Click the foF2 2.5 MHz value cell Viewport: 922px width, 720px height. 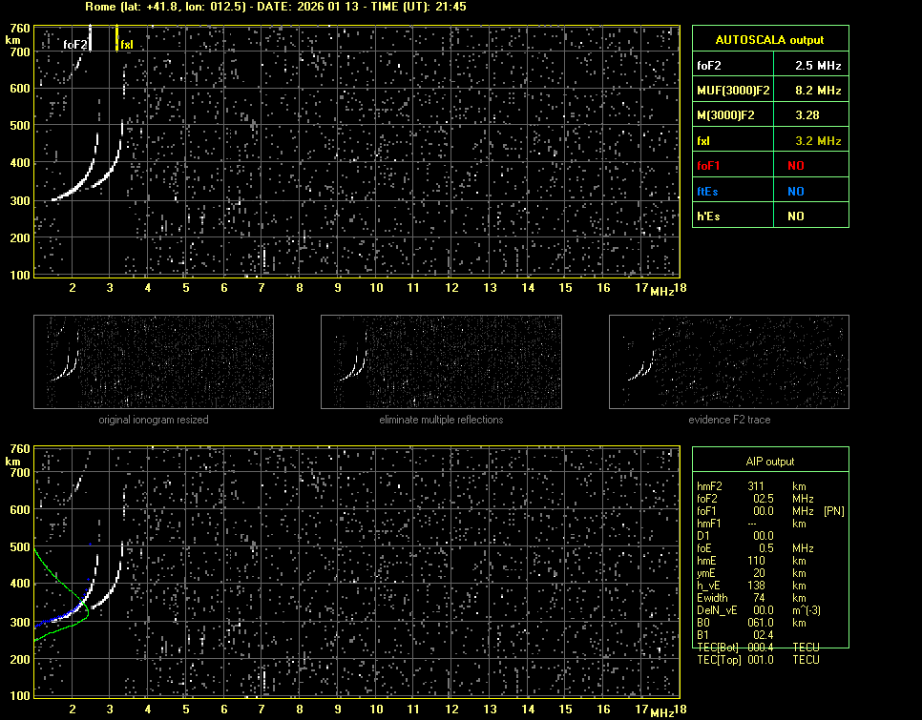pos(810,67)
